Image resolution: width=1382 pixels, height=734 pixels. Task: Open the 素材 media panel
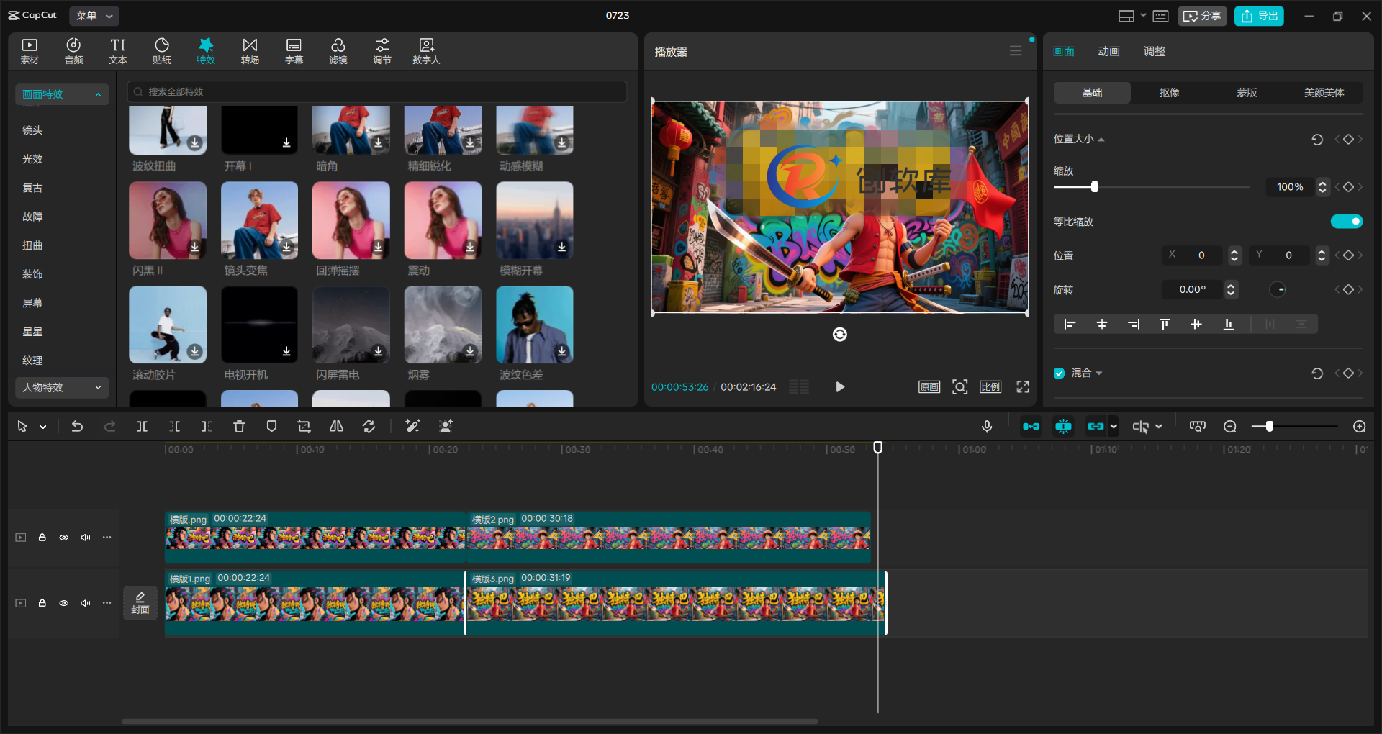coord(30,51)
